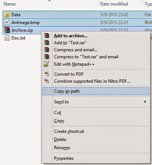This screenshot has height=165, width=152.
Task: Sort by the Date modified column header
Action: pos(114,4)
